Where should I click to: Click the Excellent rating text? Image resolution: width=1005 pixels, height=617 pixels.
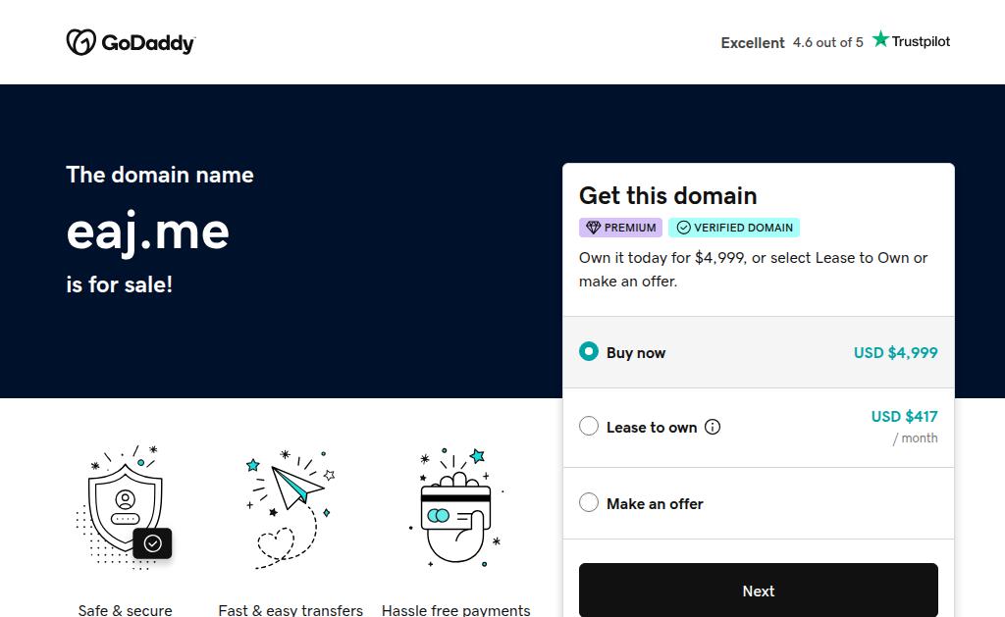click(x=753, y=43)
